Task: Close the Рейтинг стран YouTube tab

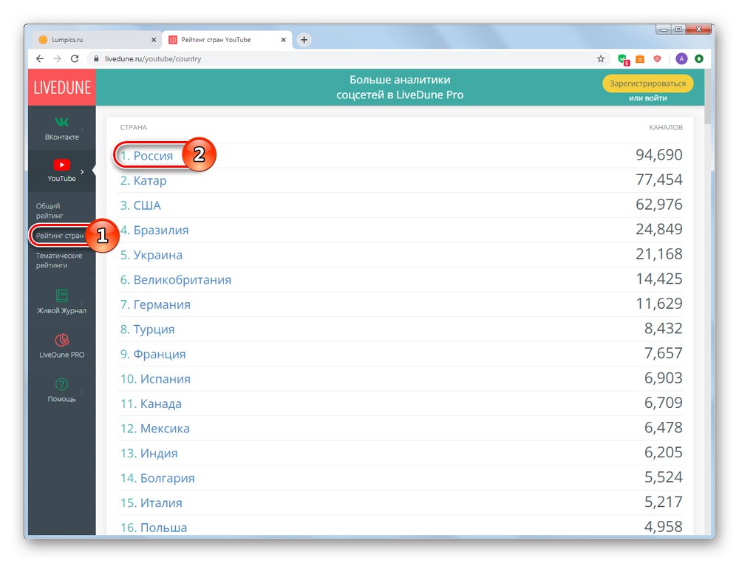Action: pyautogui.click(x=283, y=40)
